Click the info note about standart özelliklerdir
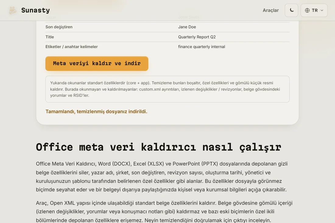 tap(167, 89)
